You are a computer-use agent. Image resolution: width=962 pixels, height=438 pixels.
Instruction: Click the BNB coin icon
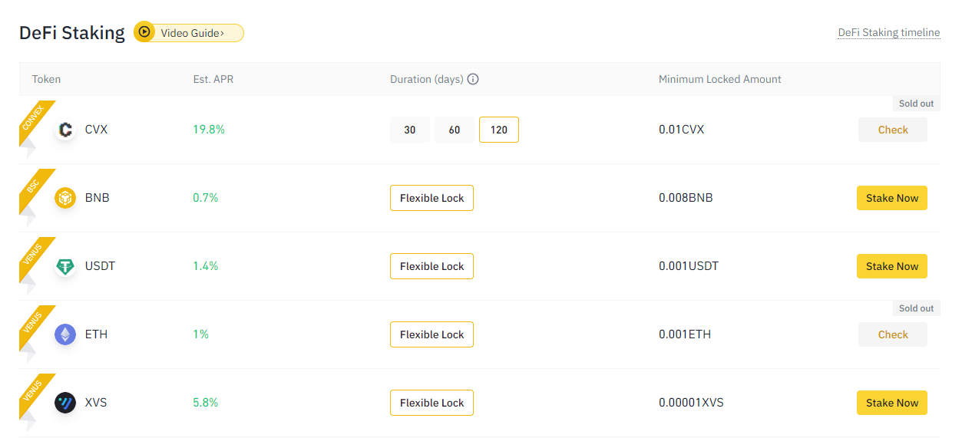pos(65,198)
